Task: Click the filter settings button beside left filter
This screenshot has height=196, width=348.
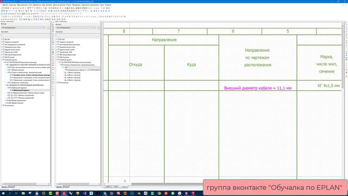Action: [x=48, y=28]
